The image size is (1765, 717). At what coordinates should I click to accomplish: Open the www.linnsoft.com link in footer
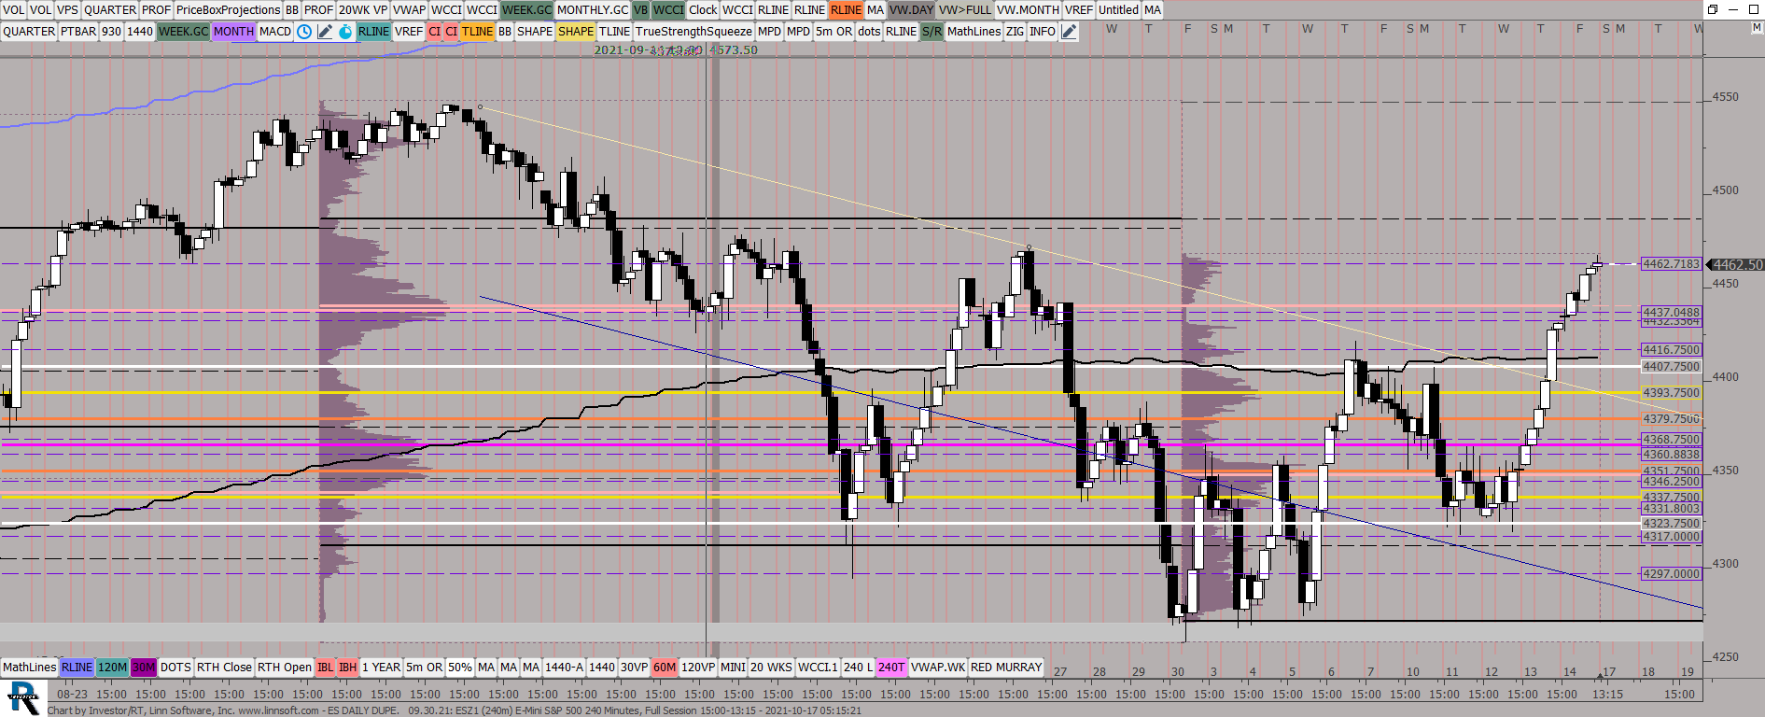[279, 710]
